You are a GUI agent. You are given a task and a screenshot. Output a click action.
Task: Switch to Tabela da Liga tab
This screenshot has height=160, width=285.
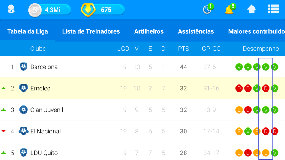click(x=27, y=31)
